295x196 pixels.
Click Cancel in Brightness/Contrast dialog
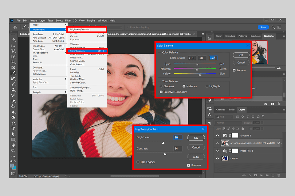196,147
